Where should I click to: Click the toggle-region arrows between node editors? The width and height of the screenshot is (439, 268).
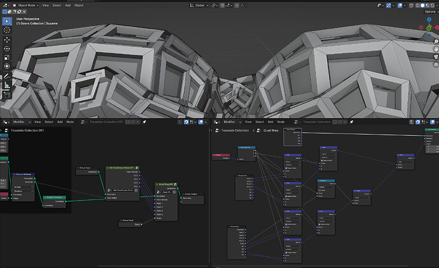pos(210,130)
